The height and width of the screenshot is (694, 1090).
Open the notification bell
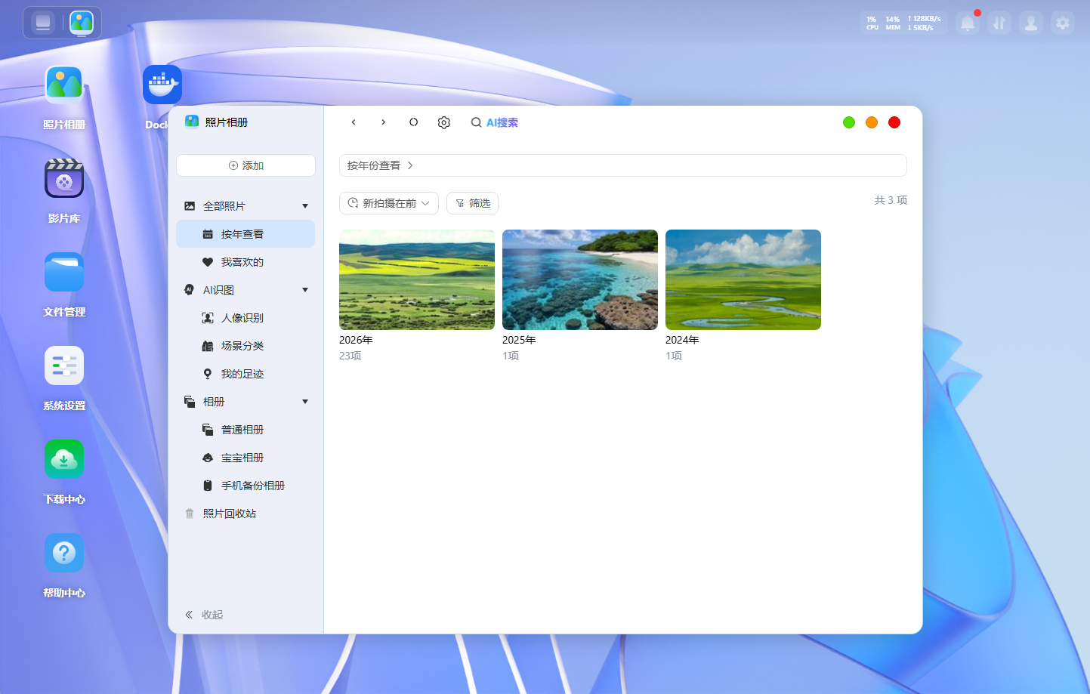tap(968, 23)
